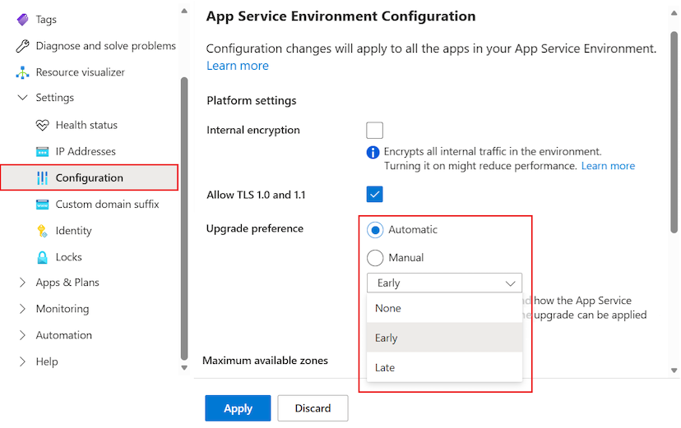Click main pane scrollbar up arrow

[x=674, y=13]
